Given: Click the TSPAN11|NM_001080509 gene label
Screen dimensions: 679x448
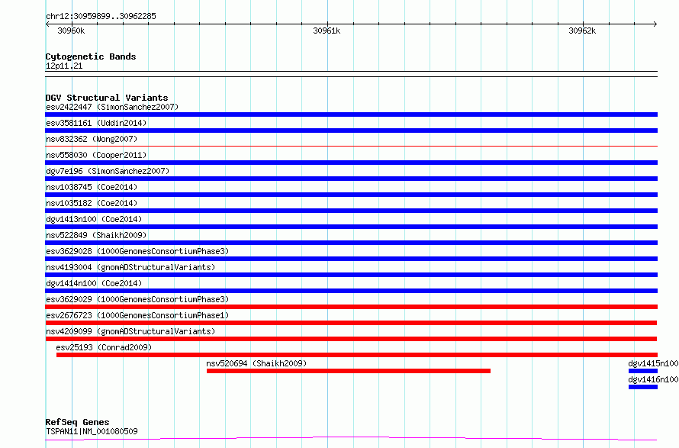Looking at the screenshot, I should (92, 431).
